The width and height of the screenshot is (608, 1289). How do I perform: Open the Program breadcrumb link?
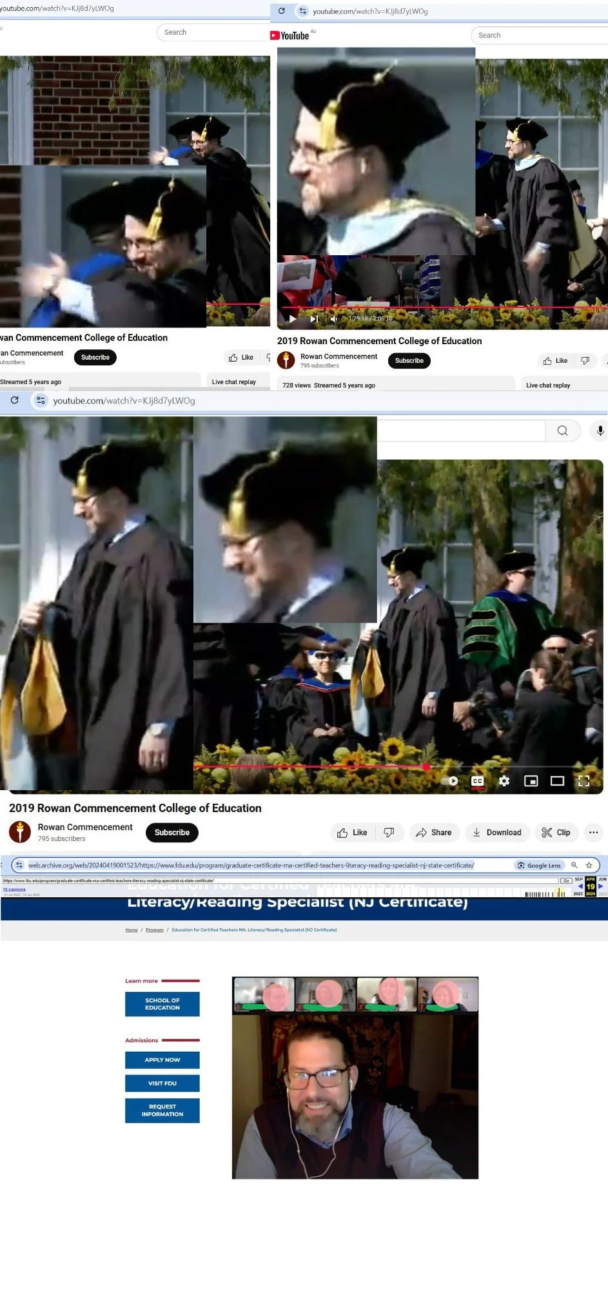tap(155, 929)
